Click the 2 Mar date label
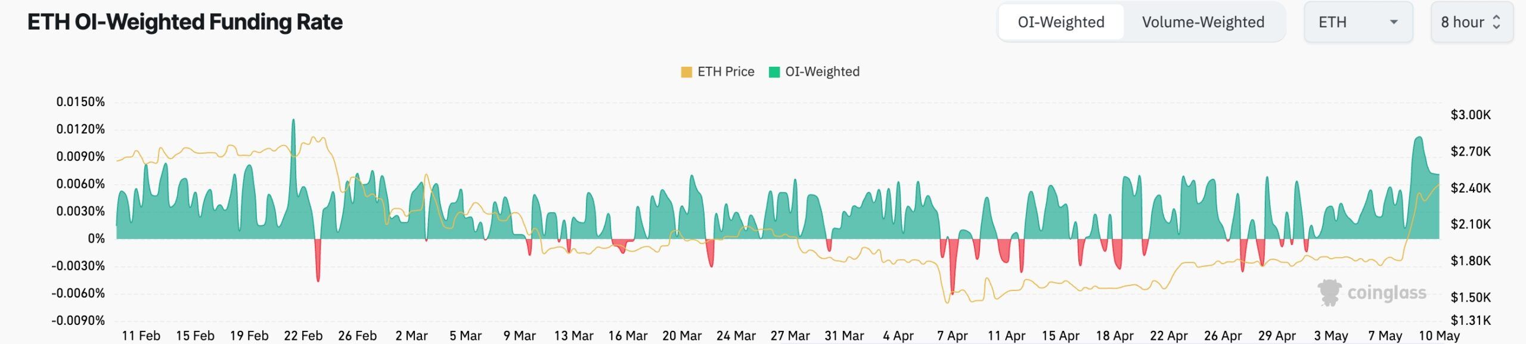 (411, 336)
